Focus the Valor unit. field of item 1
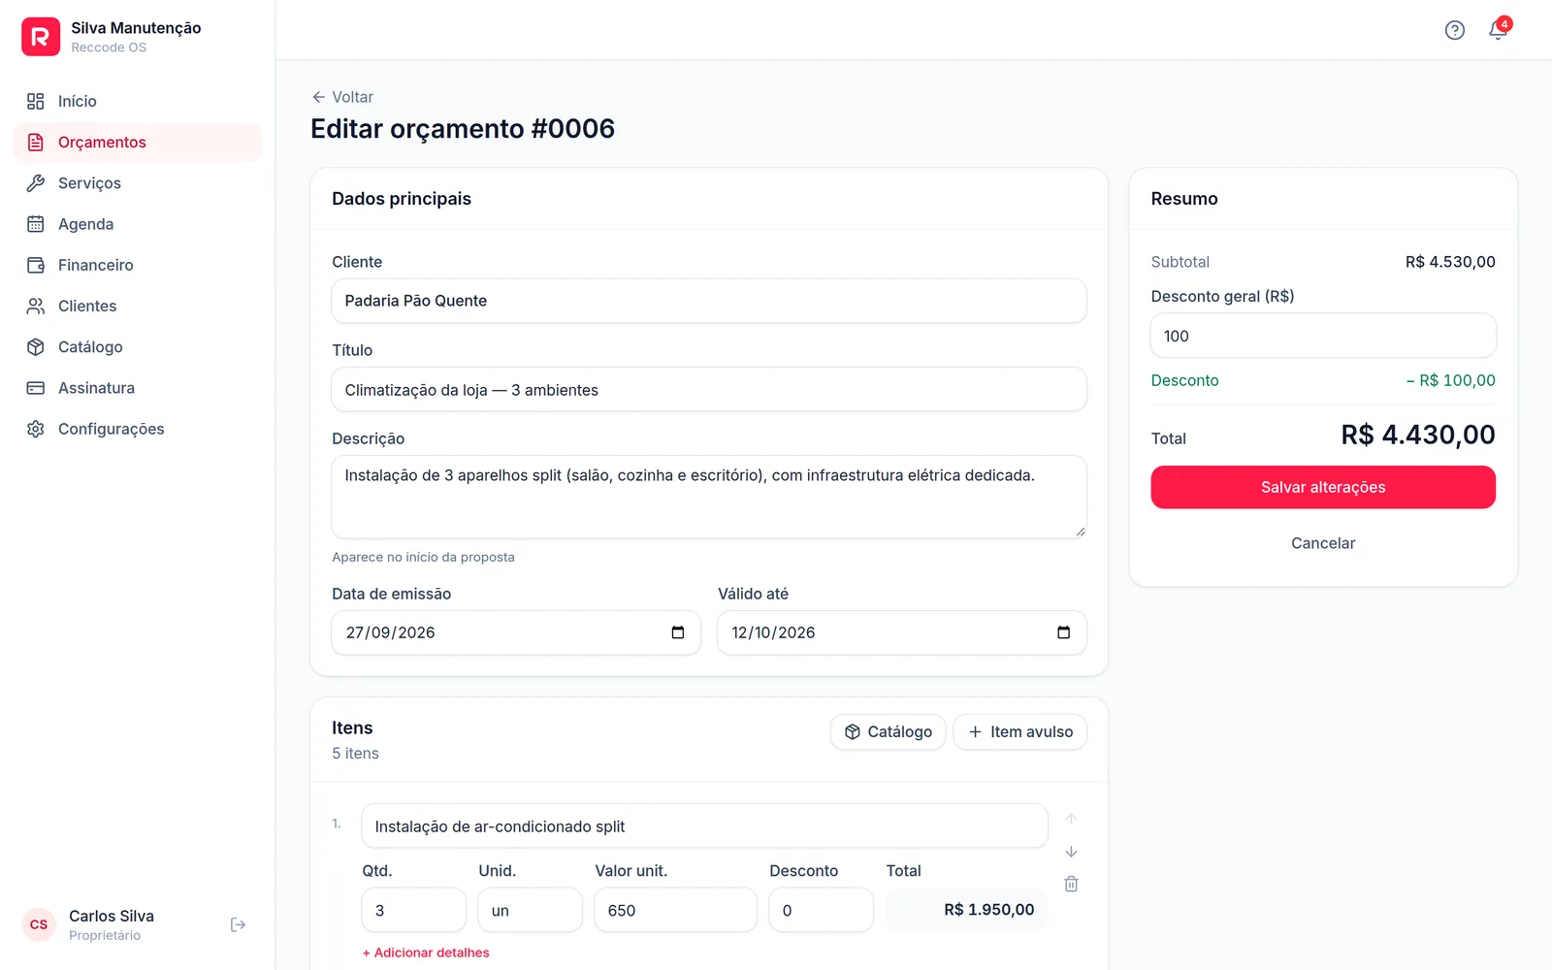This screenshot has height=970, width=1552. pyautogui.click(x=676, y=910)
